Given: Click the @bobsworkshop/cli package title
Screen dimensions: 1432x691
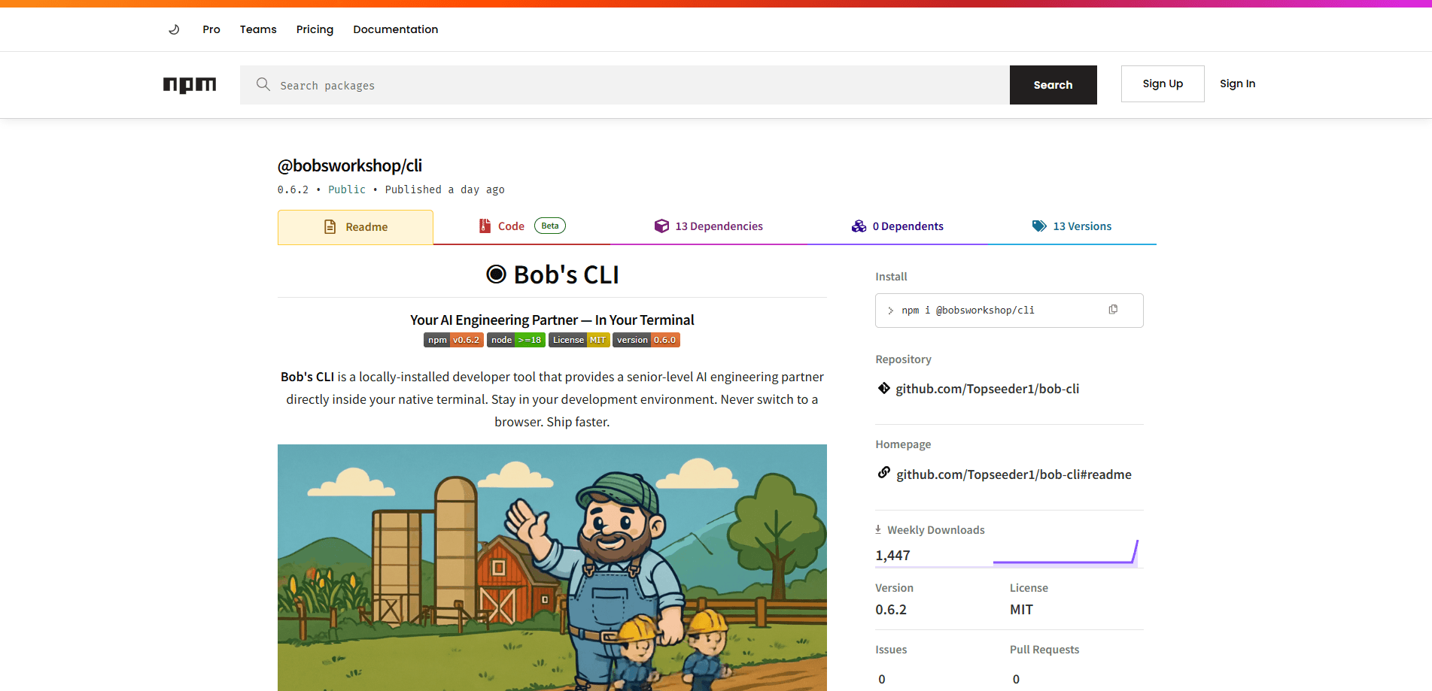Looking at the screenshot, I should [350, 165].
